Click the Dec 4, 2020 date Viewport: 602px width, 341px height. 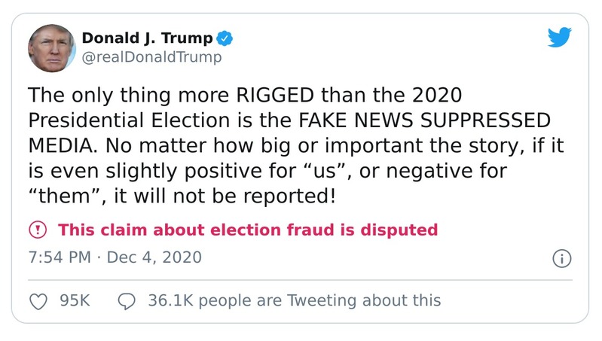(154, 257)
